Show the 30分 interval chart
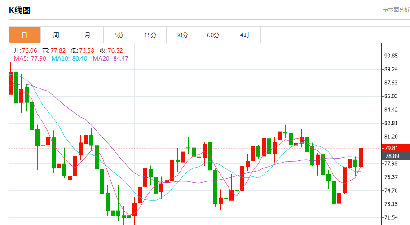410x225 pixels. click(x=182, y=35)
